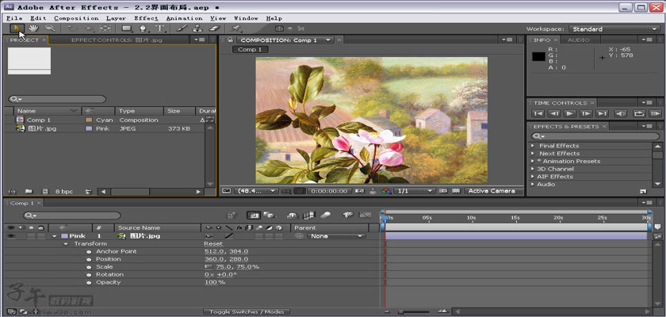
Task: Click the Pink label color swatch on layer
Action: point(64,236)
